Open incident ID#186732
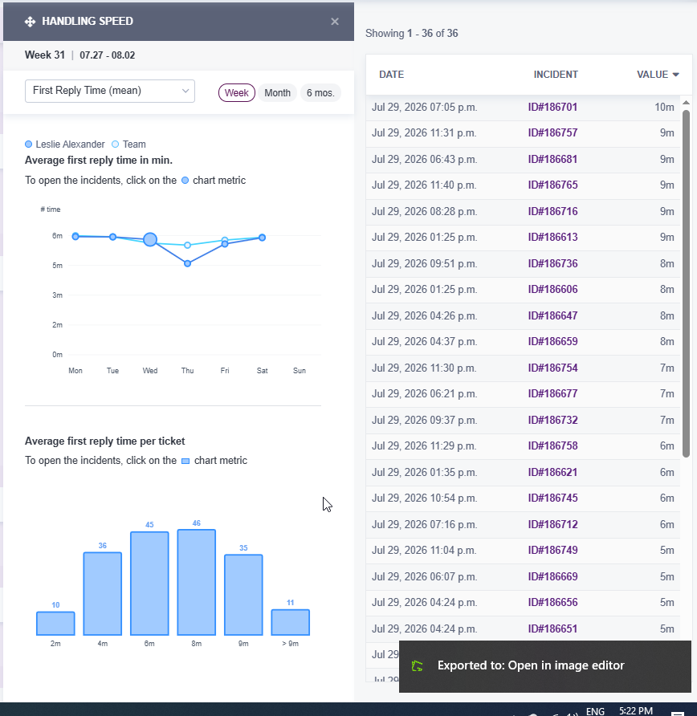697x716 pixels. pos(552,420)
